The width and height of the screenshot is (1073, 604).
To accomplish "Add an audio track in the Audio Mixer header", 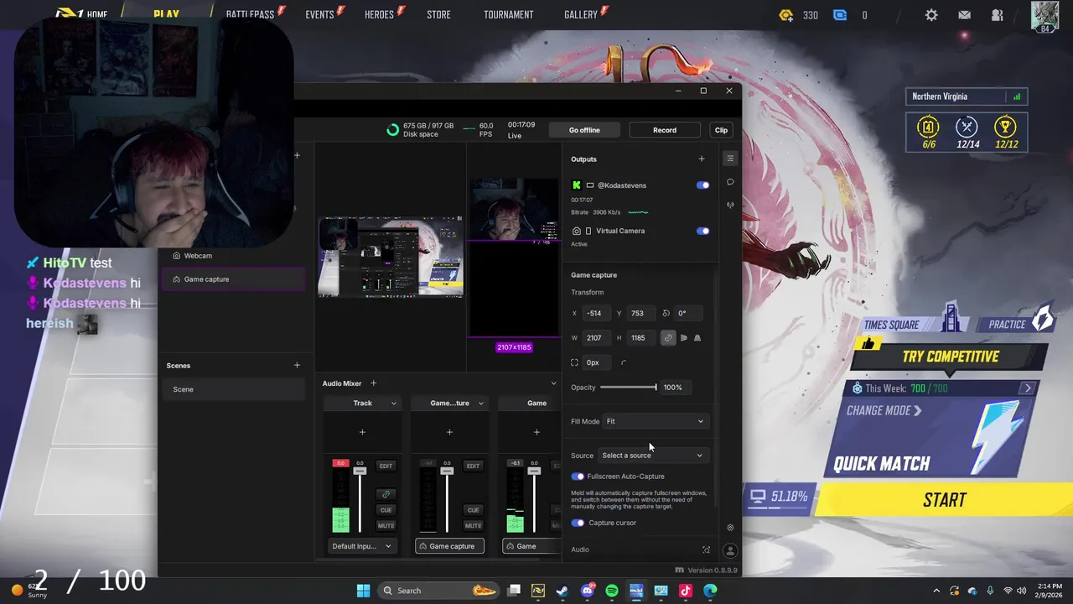I will click(x=373, y=383).
